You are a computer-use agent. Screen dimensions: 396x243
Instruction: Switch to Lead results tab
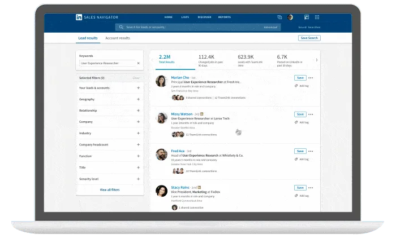coord(88,38)
